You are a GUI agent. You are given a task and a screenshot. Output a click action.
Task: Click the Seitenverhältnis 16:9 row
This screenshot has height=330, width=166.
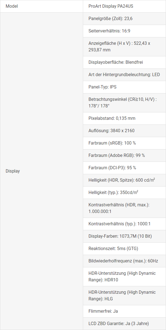109,31
